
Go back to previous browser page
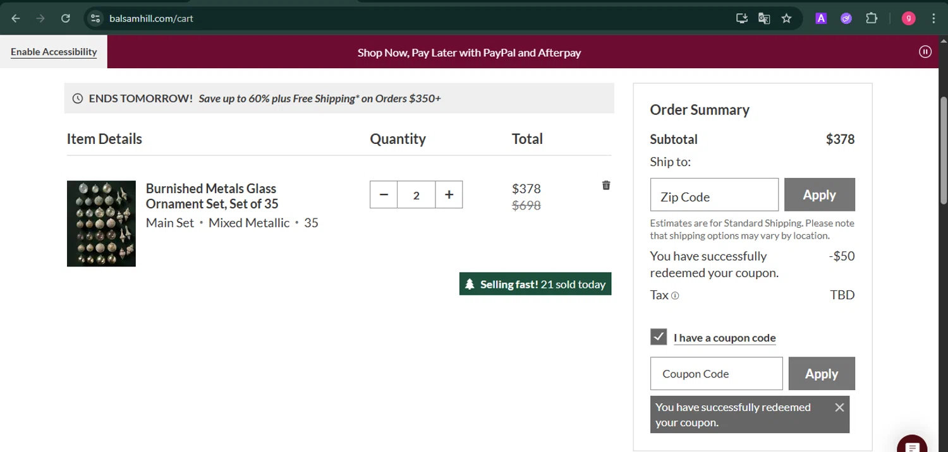point(16,18)
